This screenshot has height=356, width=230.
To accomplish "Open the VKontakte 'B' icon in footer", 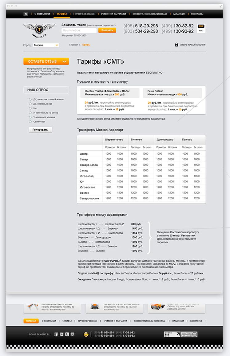I will pos(61,334).
